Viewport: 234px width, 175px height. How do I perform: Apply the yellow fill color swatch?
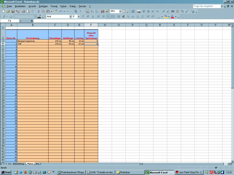(x=166, y=17)
